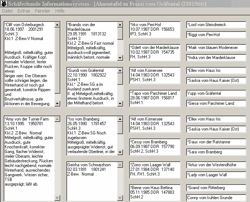Viewport: 250px width, 202px height.
Task: Select the Conny vom kühlen Grunde field
Action: pyautogui.click(x=216, y=198)
